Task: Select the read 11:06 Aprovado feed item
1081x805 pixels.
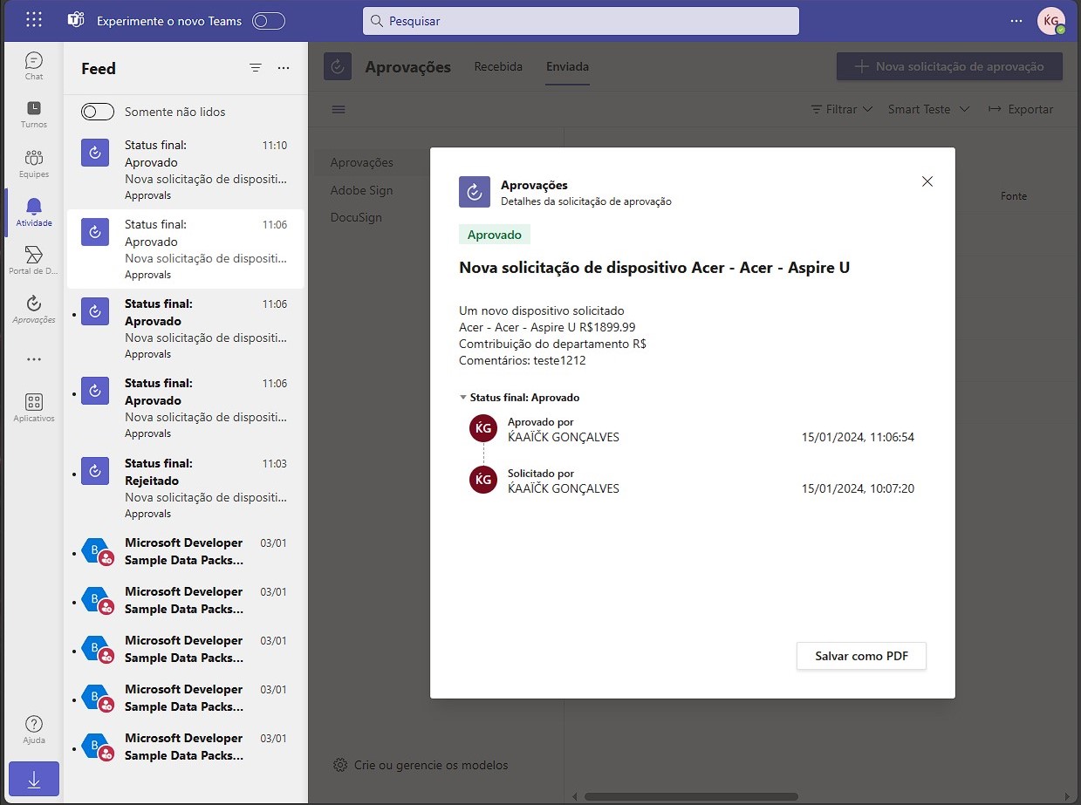Action: pyautogui.click(x=185, y=249)
